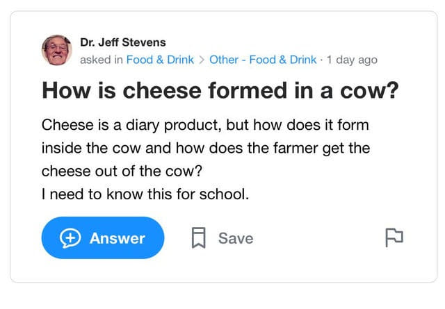Screen dimensions: 445x309
Task: Open the Other - Food & Drink subcategory
Action: pos(263,60)
